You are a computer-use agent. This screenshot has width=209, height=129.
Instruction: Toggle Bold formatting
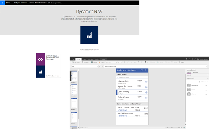pos(125,62)
